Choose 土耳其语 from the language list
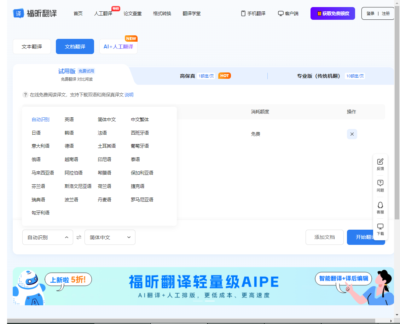400x324 pixels. click(107, 146)
